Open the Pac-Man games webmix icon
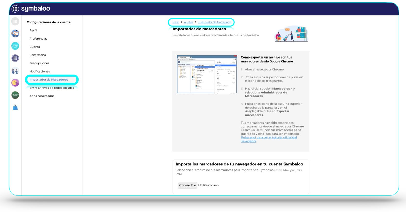The image size is (406, 212). pyautogui.click(x=15, y=83)
